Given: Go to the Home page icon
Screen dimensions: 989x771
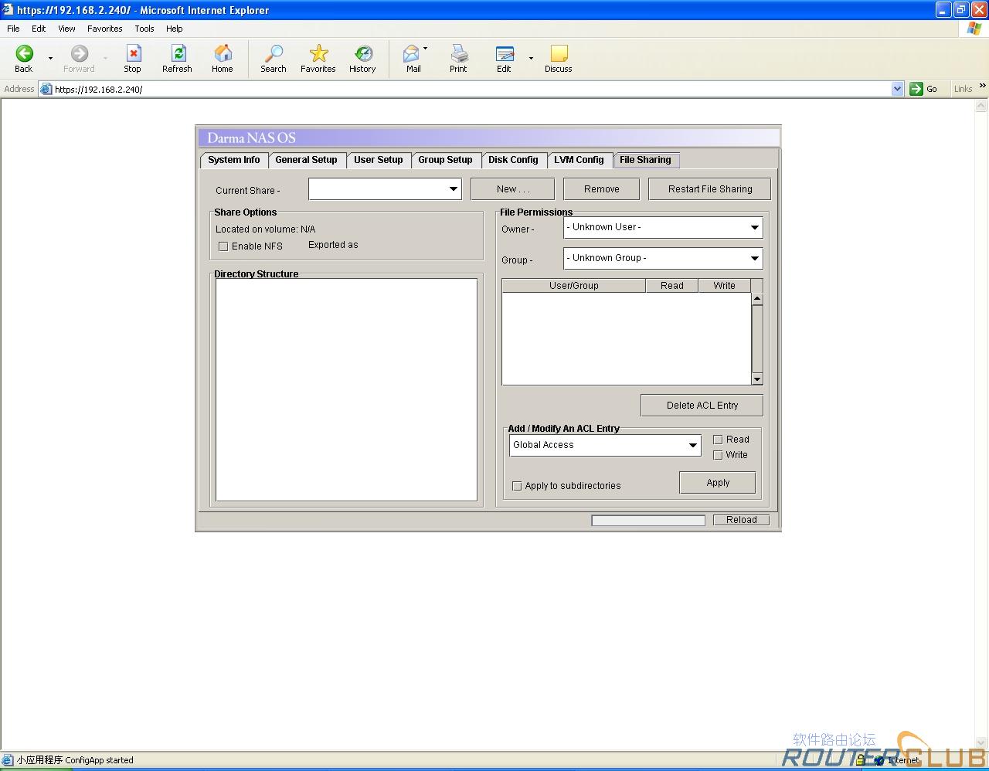Looking at the screenshot, I should click(x=223, y=53).
